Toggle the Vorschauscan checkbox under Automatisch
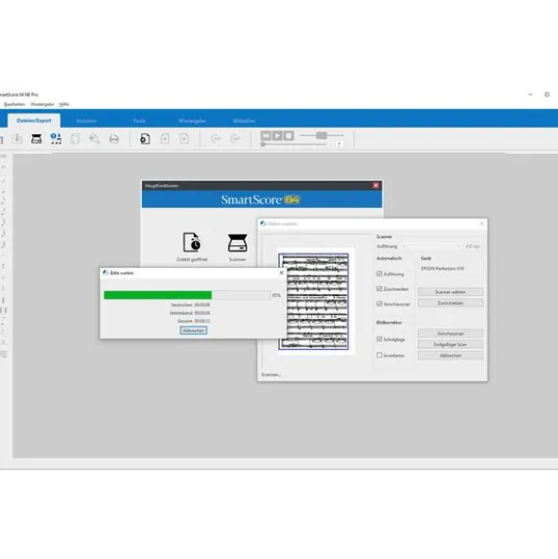The image size is (558, 559). pyautogui.click(x=379, y=304)
